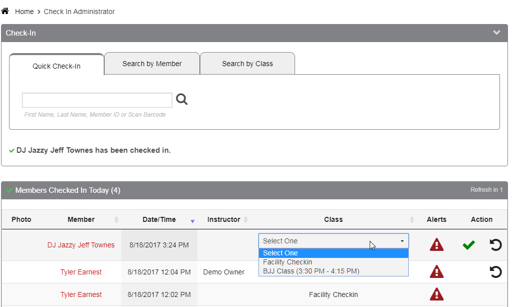
Task: Open the Select One class dropdown
Action: click(333, 241)
